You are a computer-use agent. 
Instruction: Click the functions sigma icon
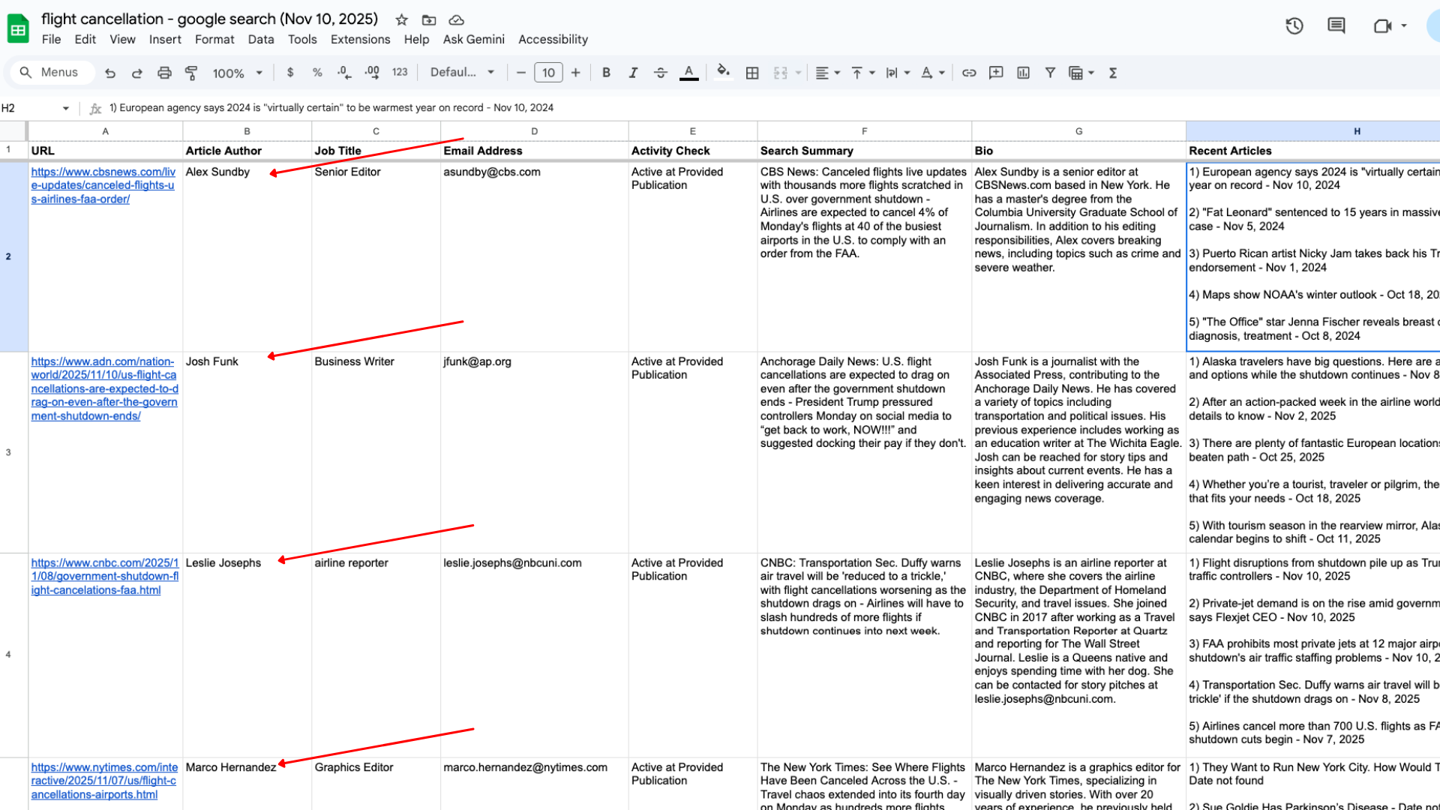click(1113, 73)
